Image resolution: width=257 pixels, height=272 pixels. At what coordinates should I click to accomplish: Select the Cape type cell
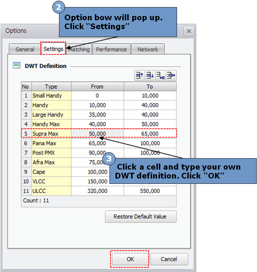click(x=51, y=172)
